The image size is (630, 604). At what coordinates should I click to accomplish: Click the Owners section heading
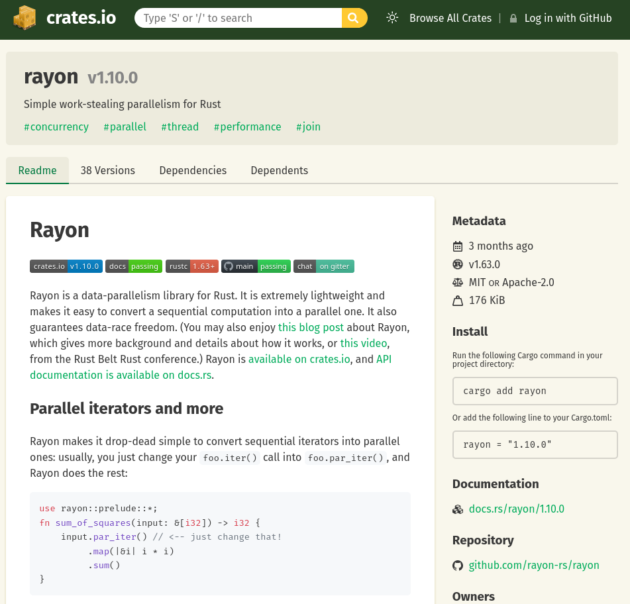pyautogui.click(x=473, y=596)
